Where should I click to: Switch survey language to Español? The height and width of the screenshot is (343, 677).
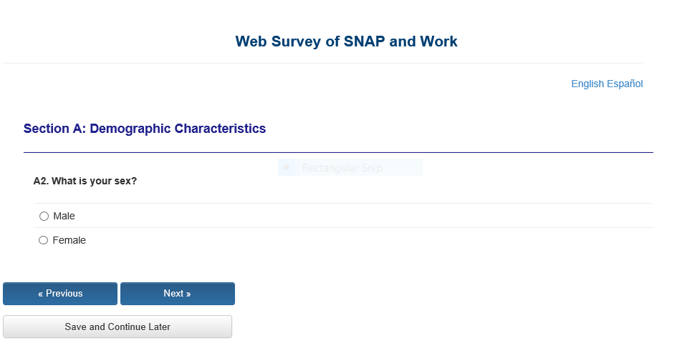pos(625,84)
